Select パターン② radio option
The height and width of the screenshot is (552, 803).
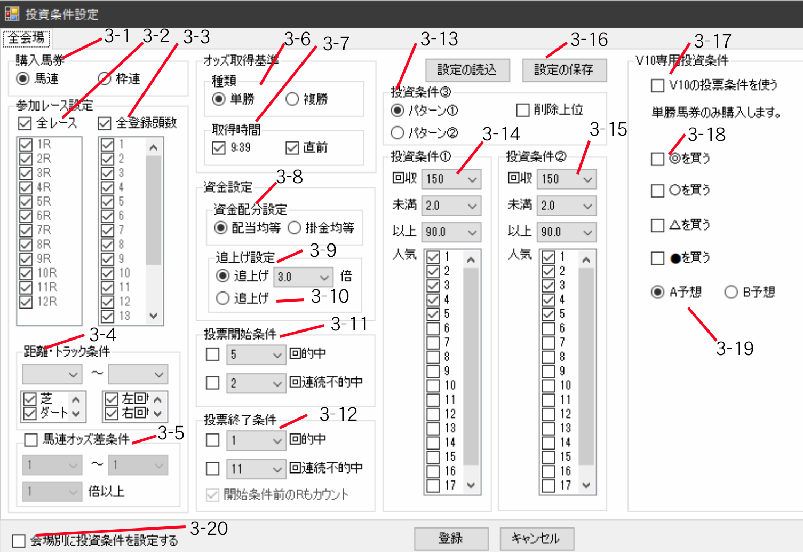397,133
